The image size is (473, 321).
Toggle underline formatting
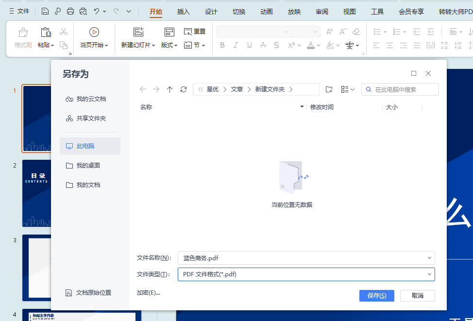[250, 45]
